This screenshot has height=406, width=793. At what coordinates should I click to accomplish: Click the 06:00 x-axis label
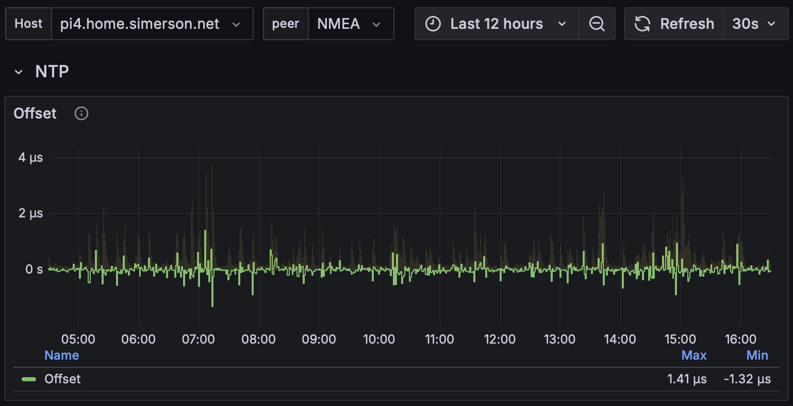[x=138, y=340]
